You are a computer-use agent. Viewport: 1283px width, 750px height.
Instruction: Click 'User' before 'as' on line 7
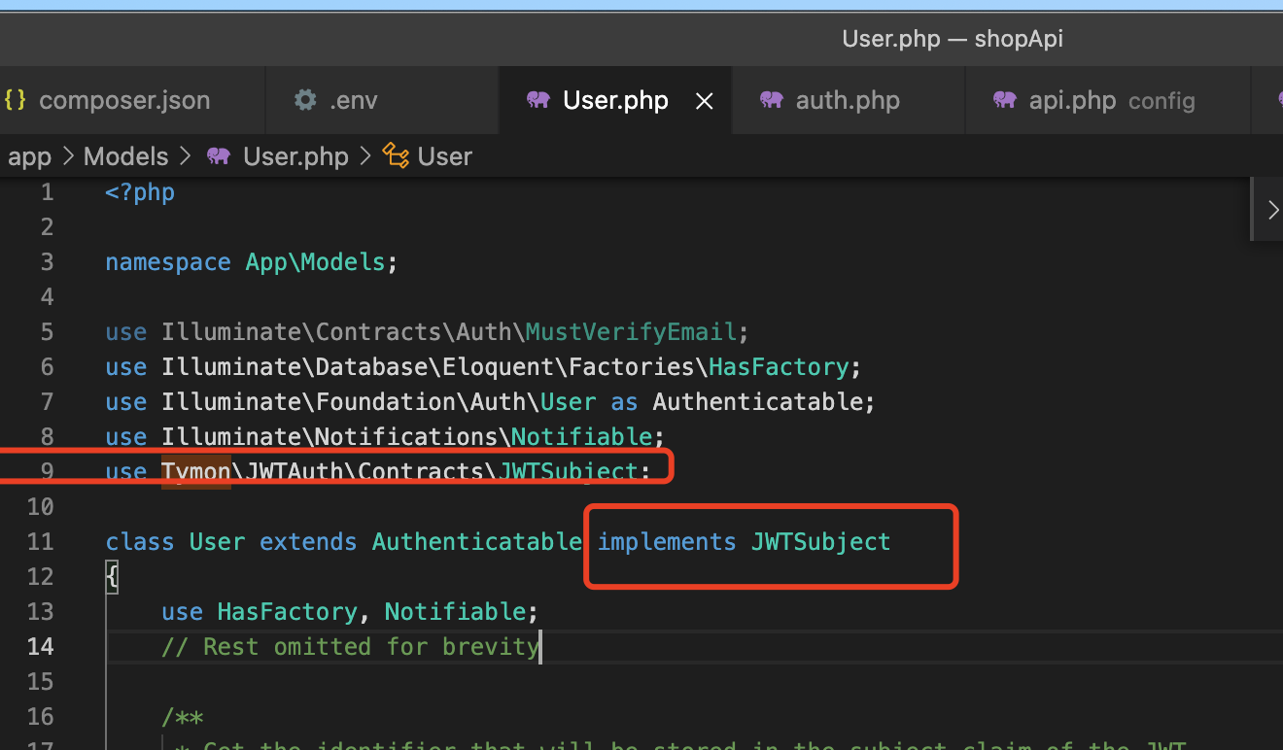click(x=568, y=402)
